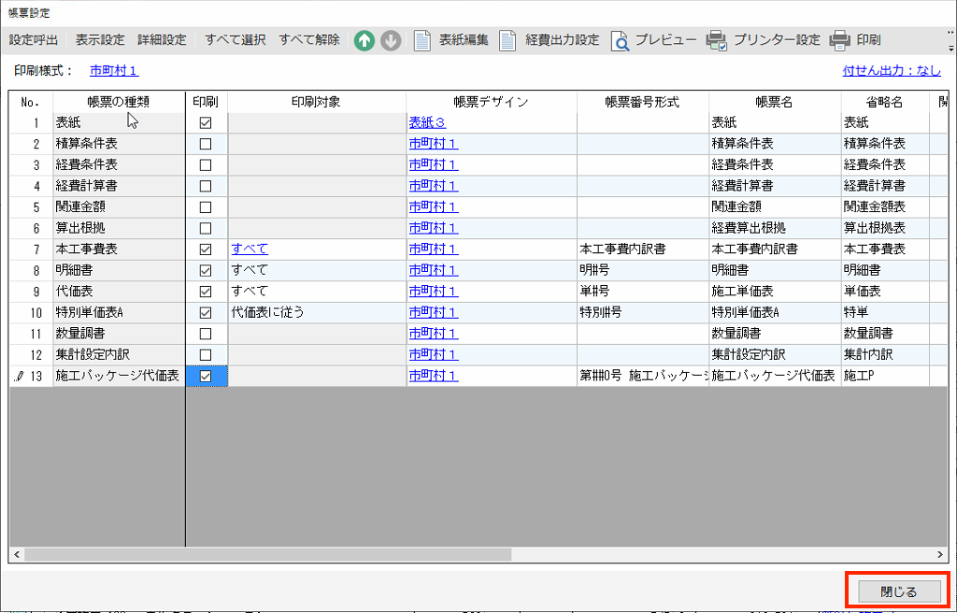The width and height of the screenshot is (957, 613).
Task: Click the 付せん出力：なし link
Action: [x=892, y=71]
